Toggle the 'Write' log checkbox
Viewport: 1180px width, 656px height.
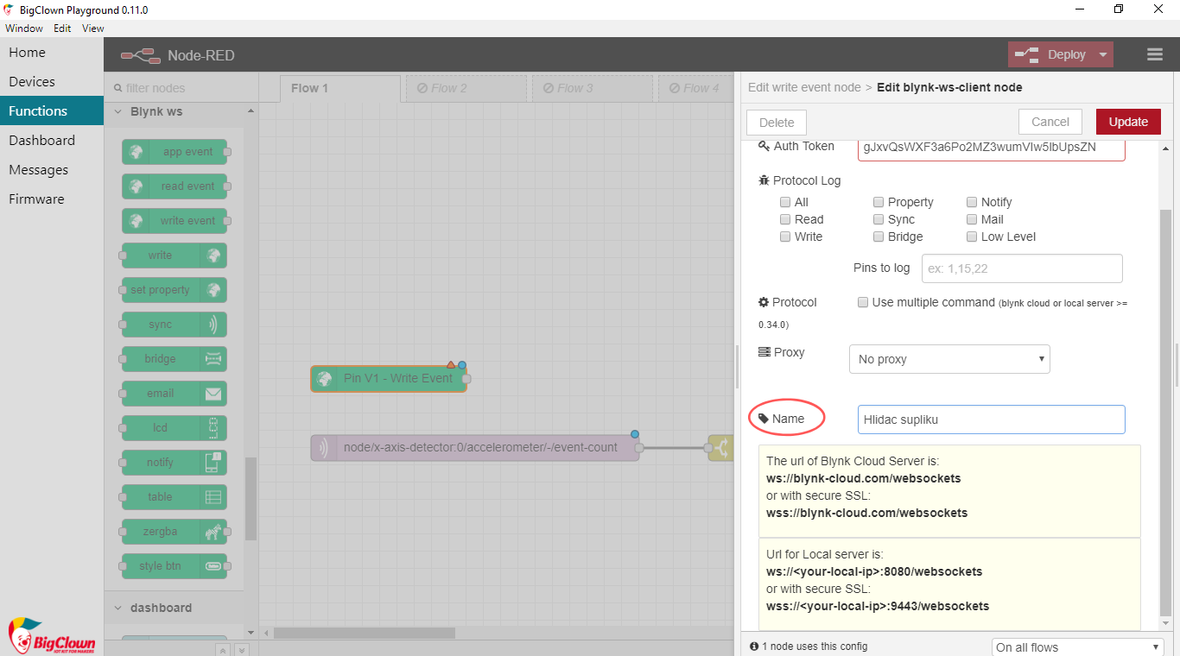coord(785,237)
